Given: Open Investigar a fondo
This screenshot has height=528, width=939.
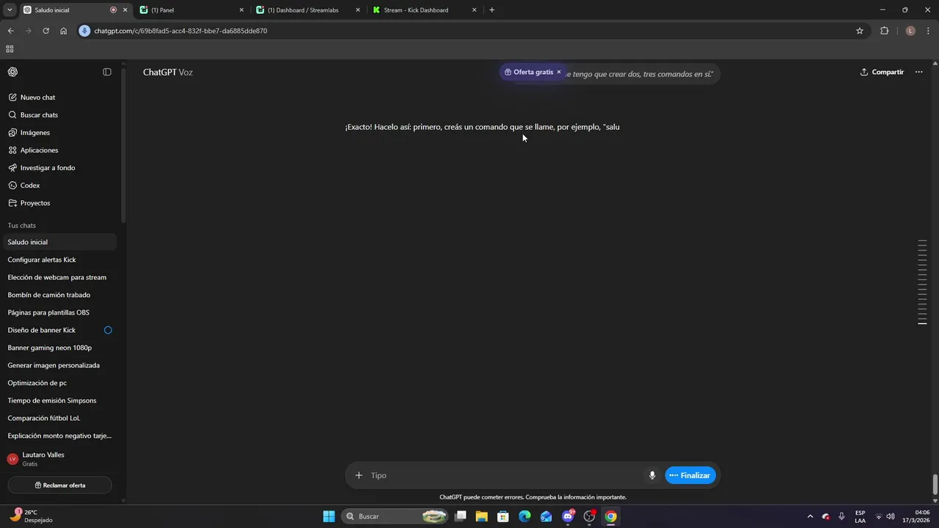Looking at the screenshot, I should click(x=59, y=168).
